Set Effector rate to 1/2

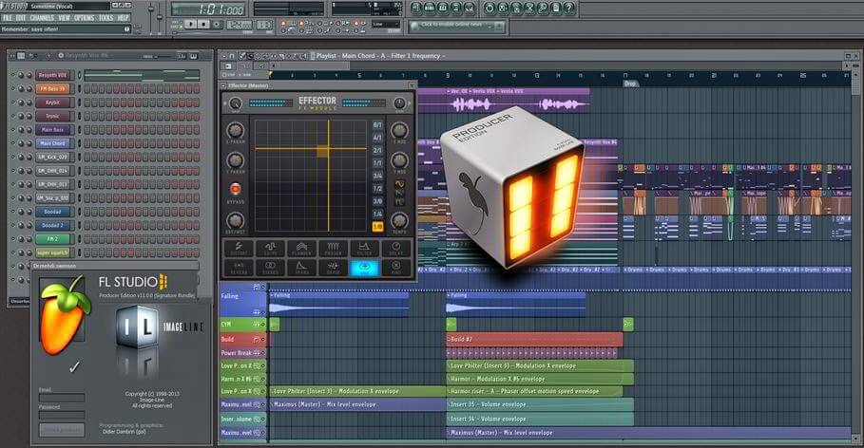pyautogui.click(x=377, y=188)
